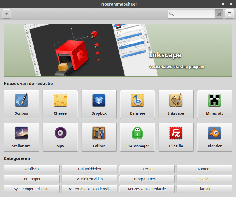Viewport: 236px width, 197px height.
Task: Open the Blender app tile
Action: [215, 137]
